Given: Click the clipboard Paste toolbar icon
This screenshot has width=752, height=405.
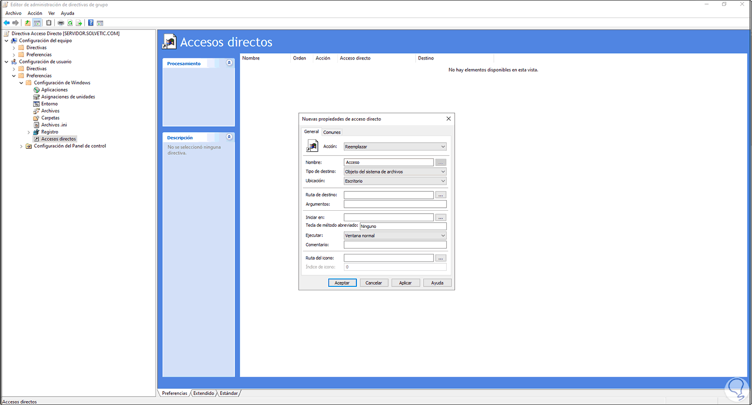Looking at the screenshot, I should click(49, 23).
